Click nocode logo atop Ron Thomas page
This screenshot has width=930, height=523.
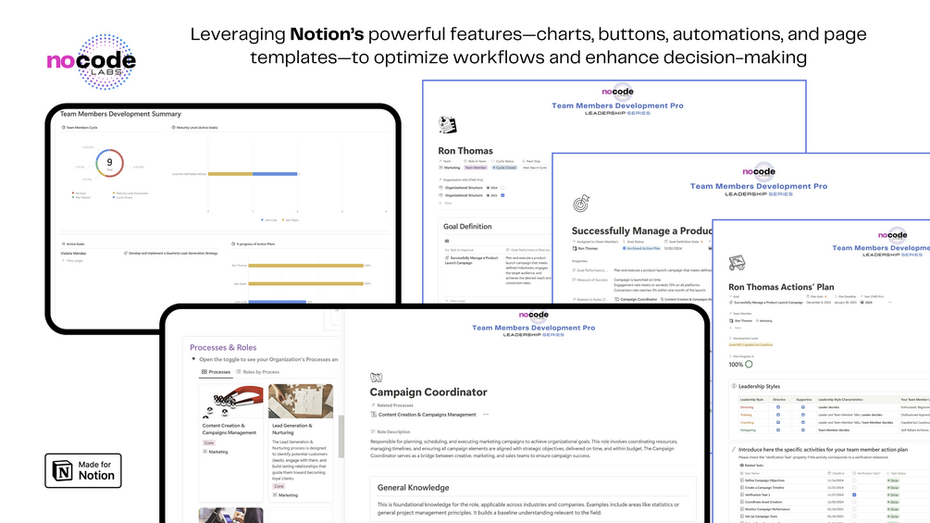(617, 92)
